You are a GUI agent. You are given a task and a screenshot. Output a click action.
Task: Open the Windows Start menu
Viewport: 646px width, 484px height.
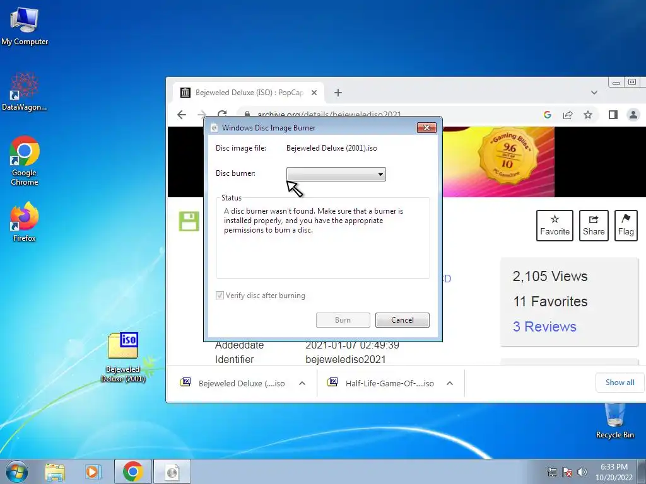(x=16, y=471)
